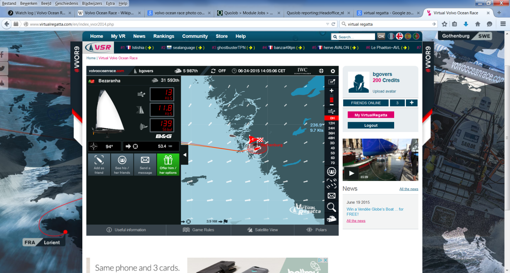This screenshot has height=273, width=510.
Task: Center map on boat target icon
Action: tap(331, 183)
